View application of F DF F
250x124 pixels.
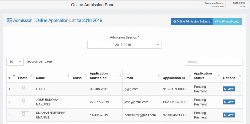[229, 89]
